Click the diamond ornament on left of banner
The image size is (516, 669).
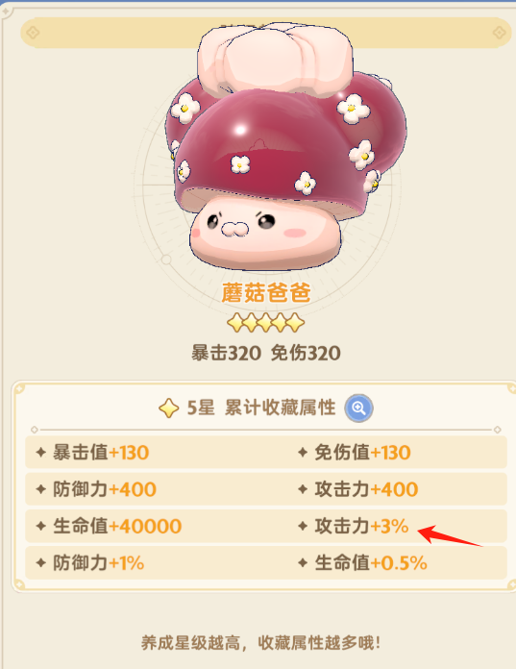(33, 33)
